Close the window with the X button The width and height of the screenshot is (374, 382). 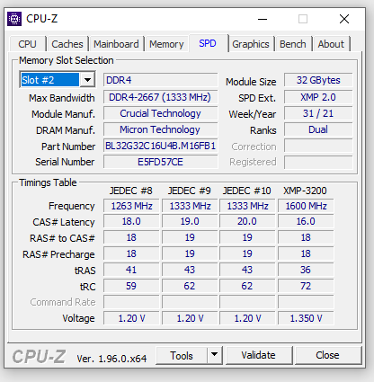pyautogui.click(x=344, y=19)
